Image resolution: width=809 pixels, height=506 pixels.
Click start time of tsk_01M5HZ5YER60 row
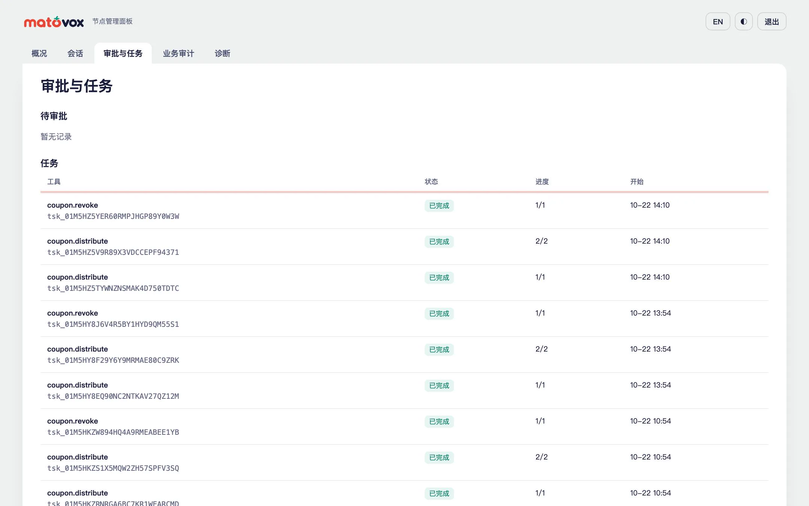[x=650, y=205]
